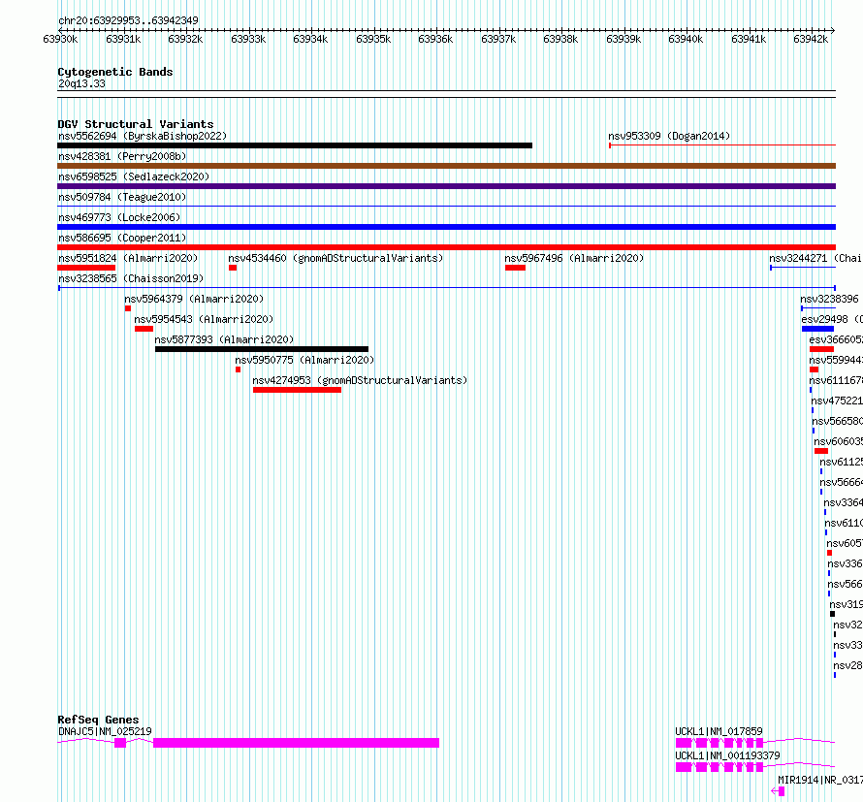Viewport: 863px width, 802px height.
Task: Click the 63942k ruler position label
Action: pyautogui.click(x=811, y=39)
